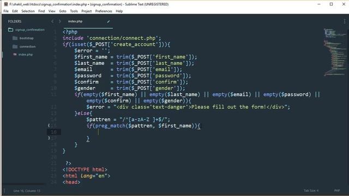Click the Sublime Text app icon in title bar
This screenshot has height=196, width=349.
6,4
